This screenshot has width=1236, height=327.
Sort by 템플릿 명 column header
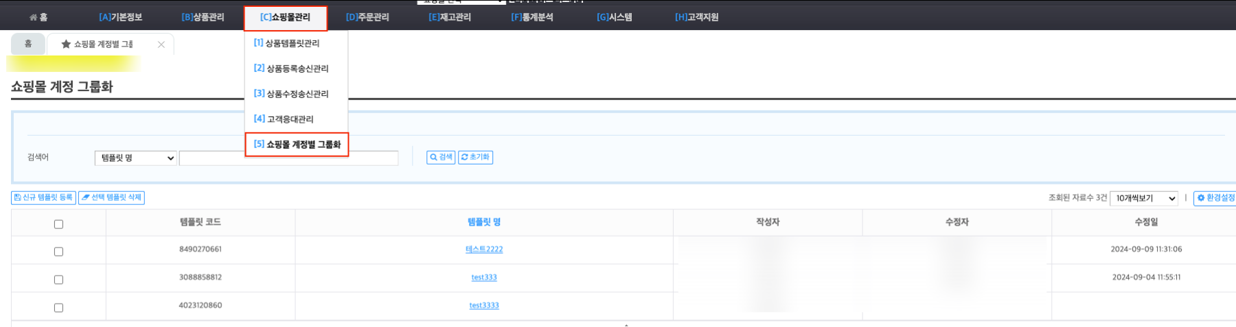click(x=484, y=222)
